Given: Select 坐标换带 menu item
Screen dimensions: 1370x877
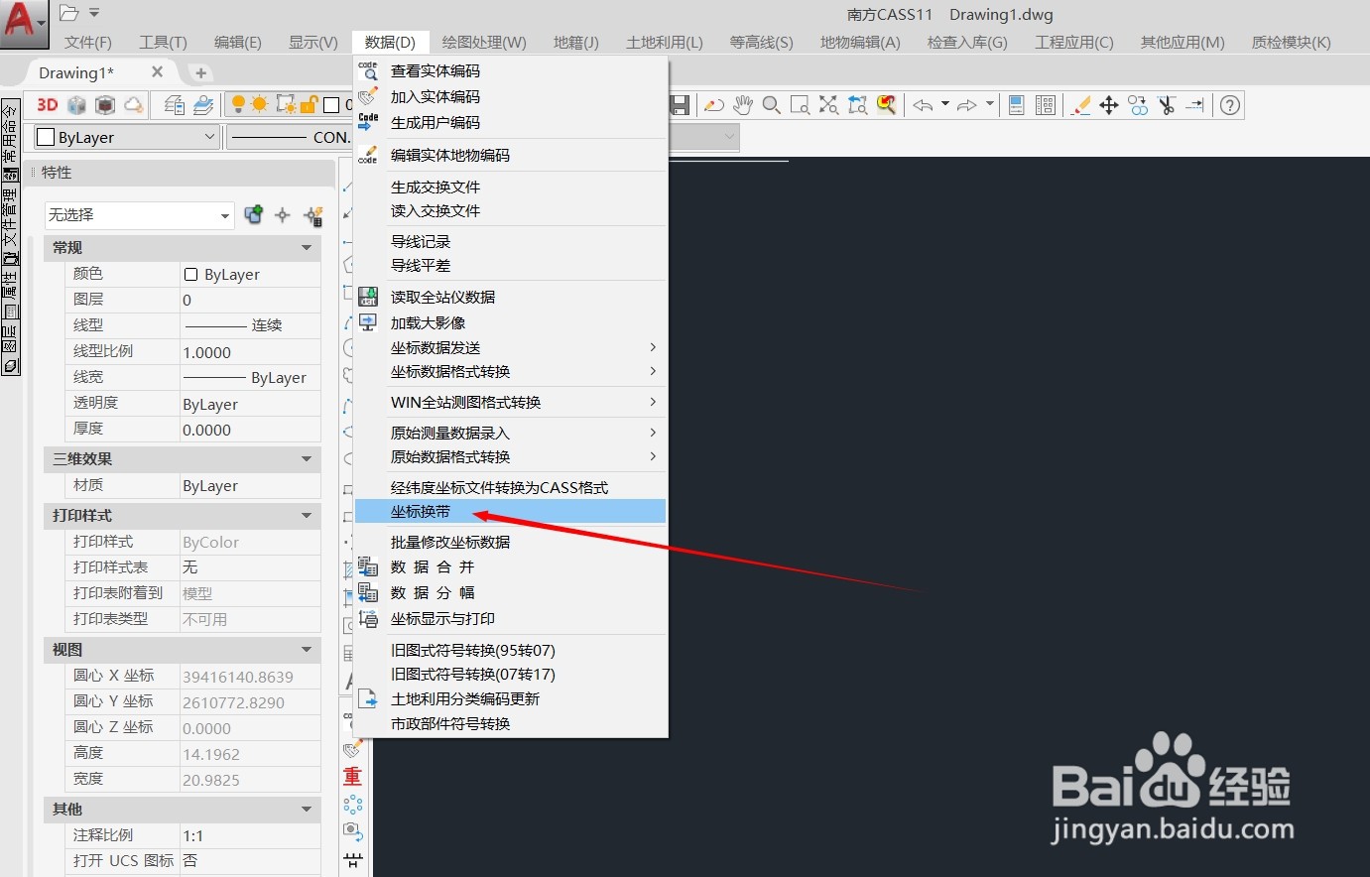Looking at the screenshot, I should (x=510, y=512).
